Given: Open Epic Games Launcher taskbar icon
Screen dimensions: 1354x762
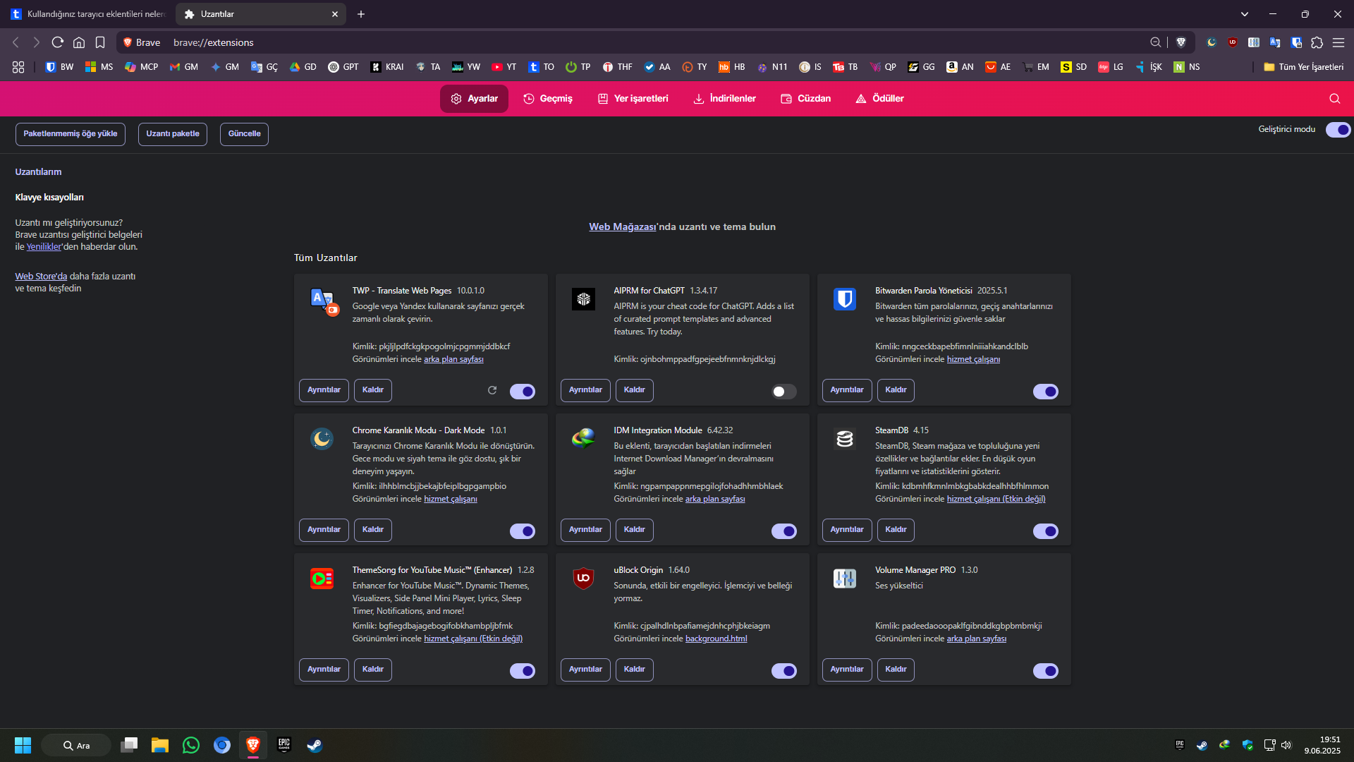Looking at the screenshot, I should pyautogui.click(x=284, y=745).
